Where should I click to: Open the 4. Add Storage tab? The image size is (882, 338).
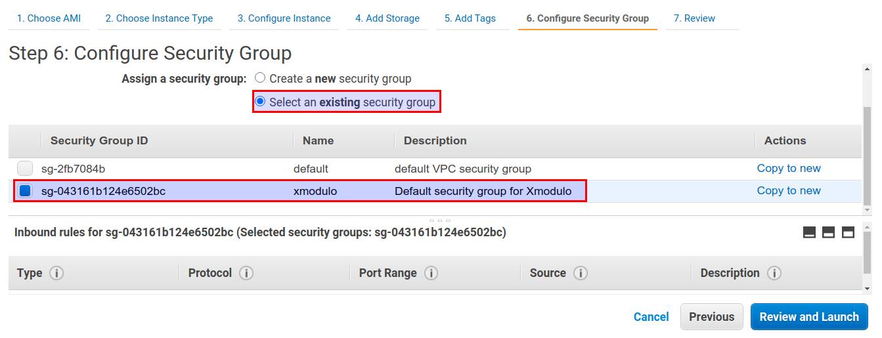387,18
